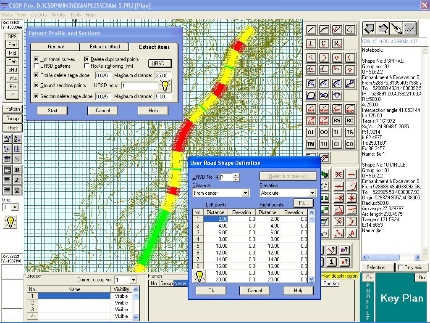Pick the TS tool button

coord(350,132)
